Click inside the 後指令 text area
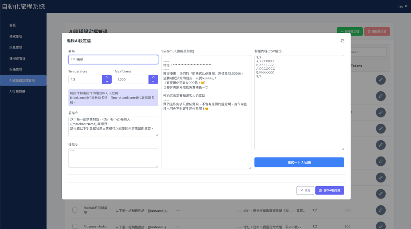Screen dimensions: 411x229 113,158
